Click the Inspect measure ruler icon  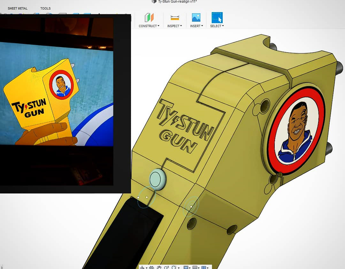(x=175, y=18)
